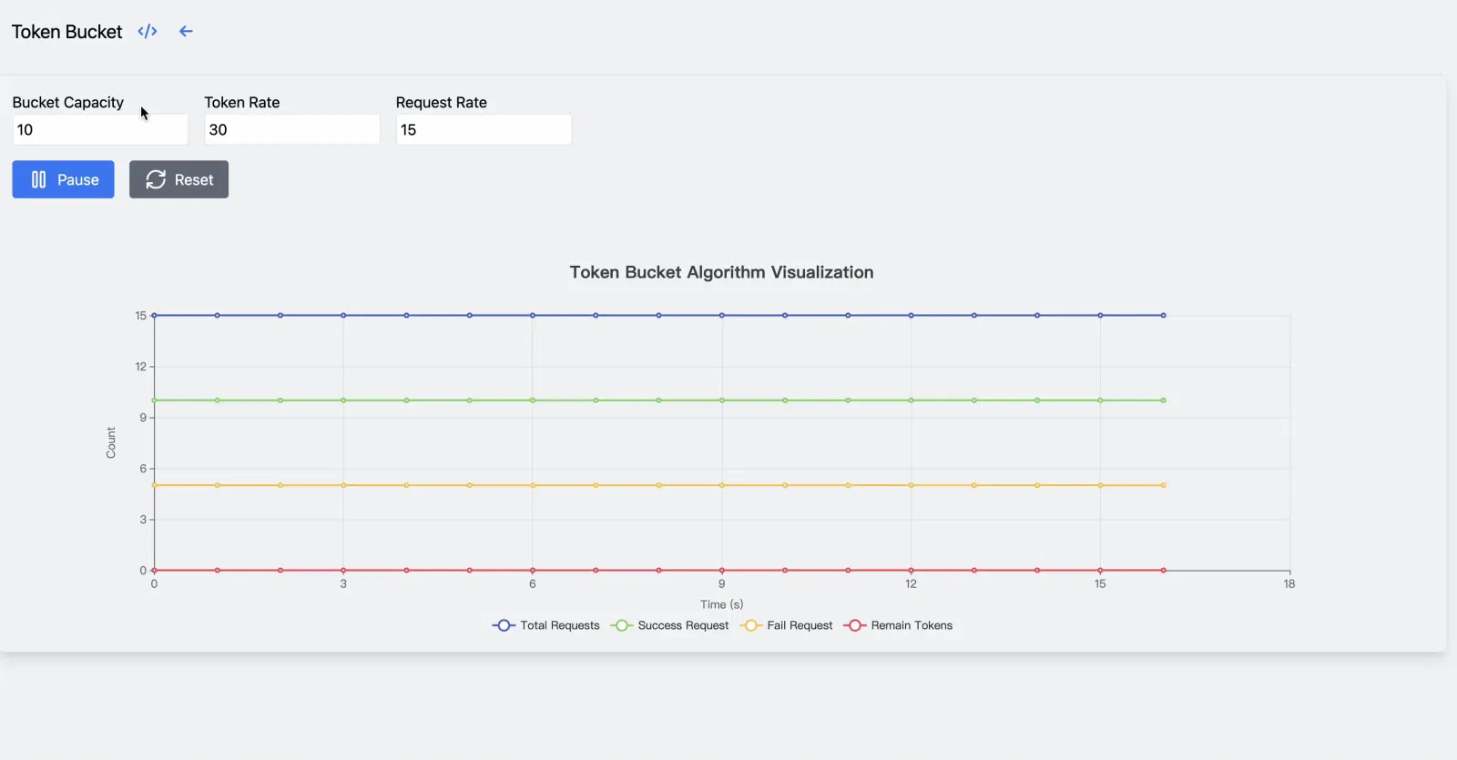The width and height of the screenshot is (1457, 760).
Task: Click the last yellow Fail Request data point
Action: coord(1163,485)
